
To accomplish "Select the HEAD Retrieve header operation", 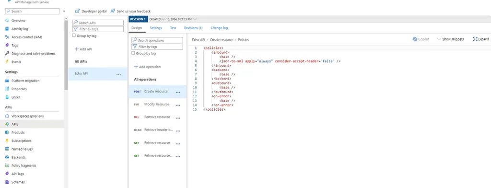I will pos(157,130).
